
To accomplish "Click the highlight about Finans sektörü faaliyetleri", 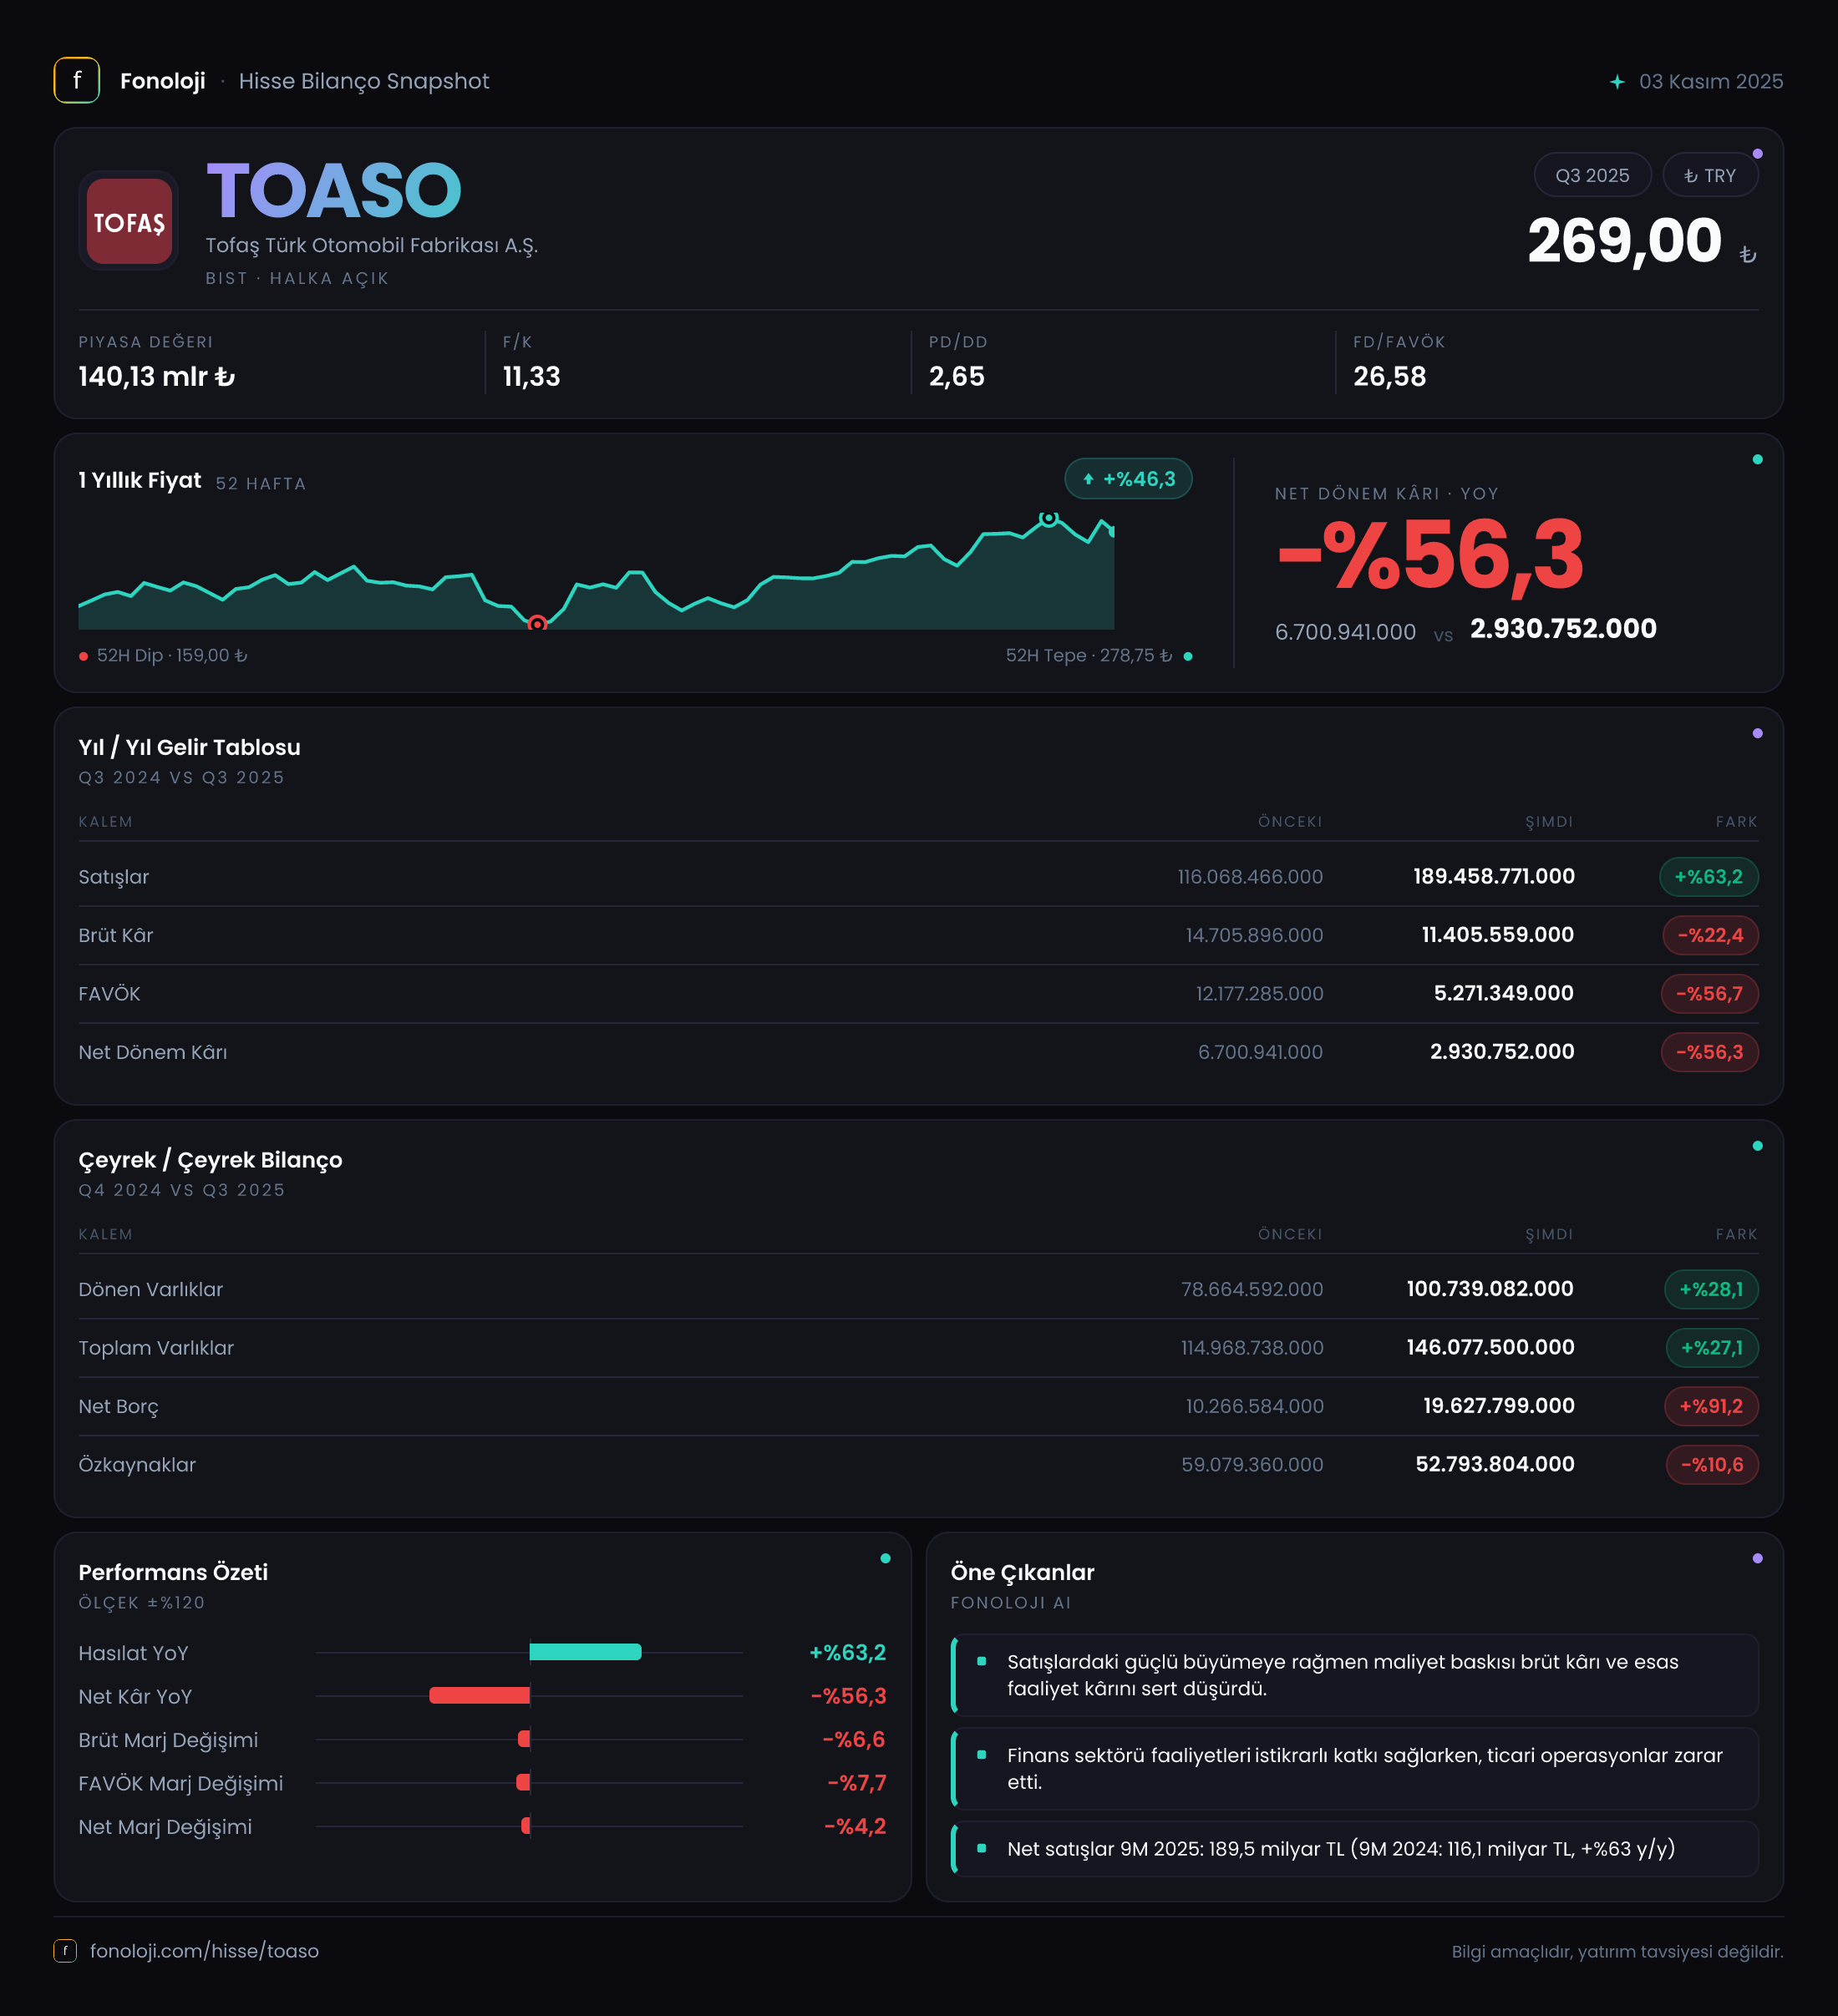I will point(1355,1769).
